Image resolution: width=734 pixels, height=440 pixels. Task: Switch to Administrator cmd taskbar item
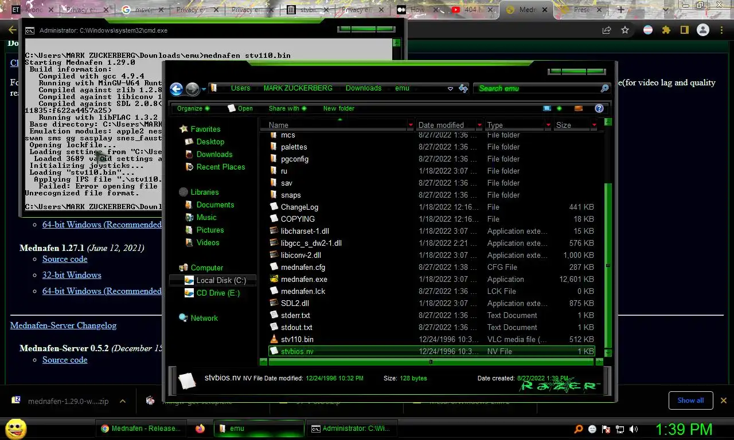tap(350, 428)
